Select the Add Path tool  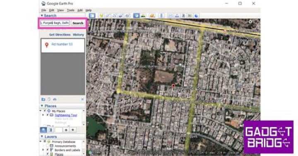[114, 16]
